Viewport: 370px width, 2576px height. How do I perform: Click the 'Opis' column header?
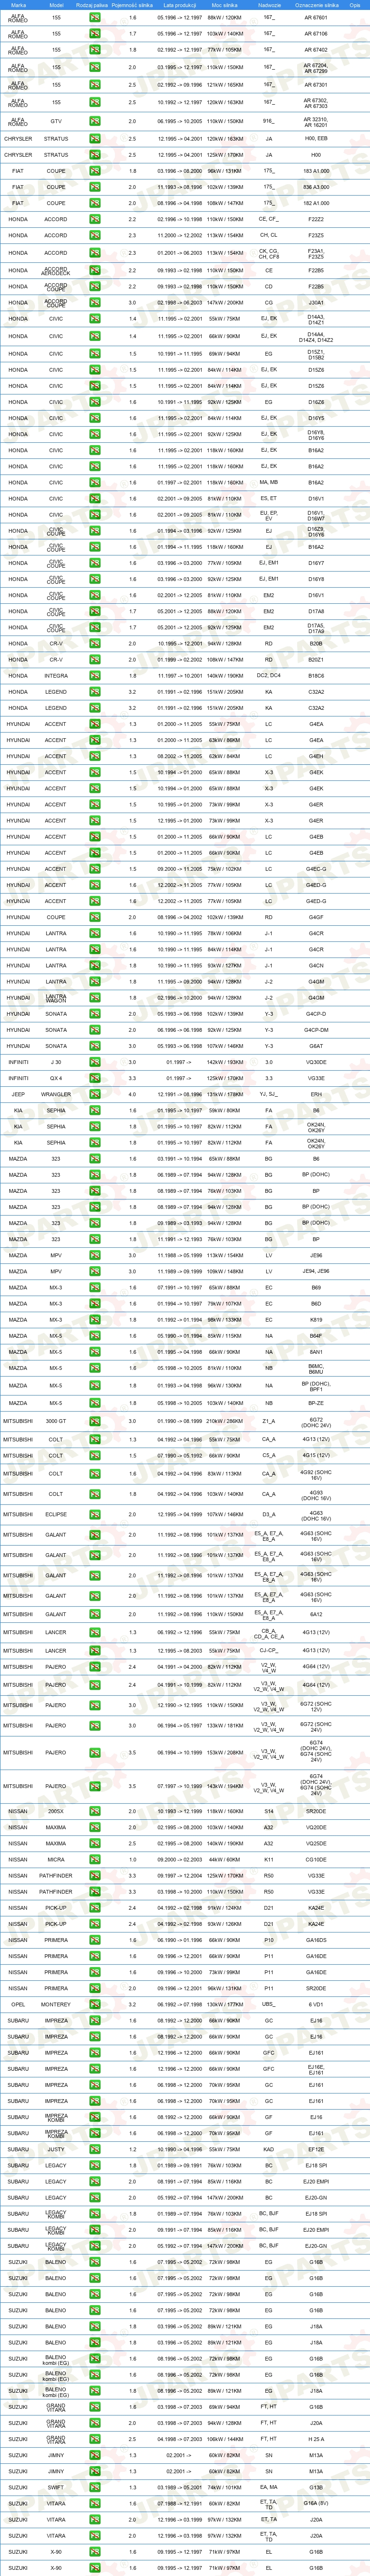tap(354, 5)
